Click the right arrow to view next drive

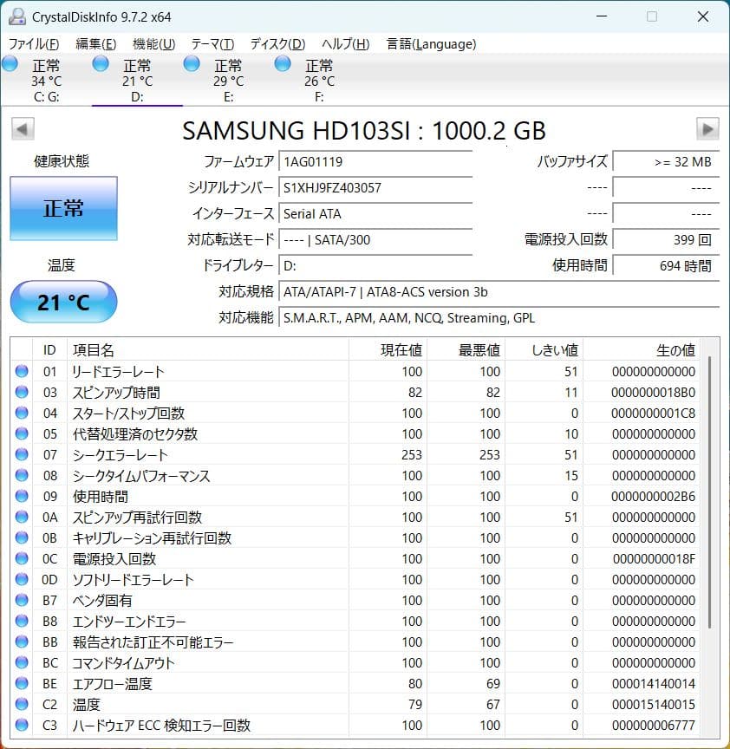click(709, 130)
